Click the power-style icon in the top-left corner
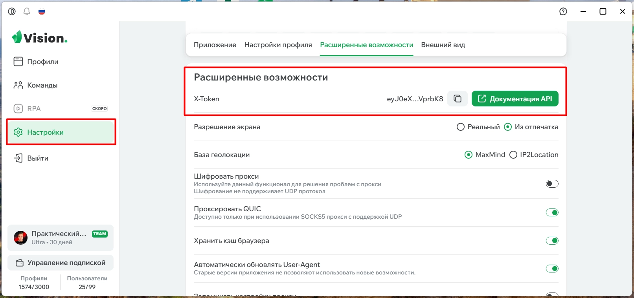This screenshot has width=634, height=298. coord(12,11)
